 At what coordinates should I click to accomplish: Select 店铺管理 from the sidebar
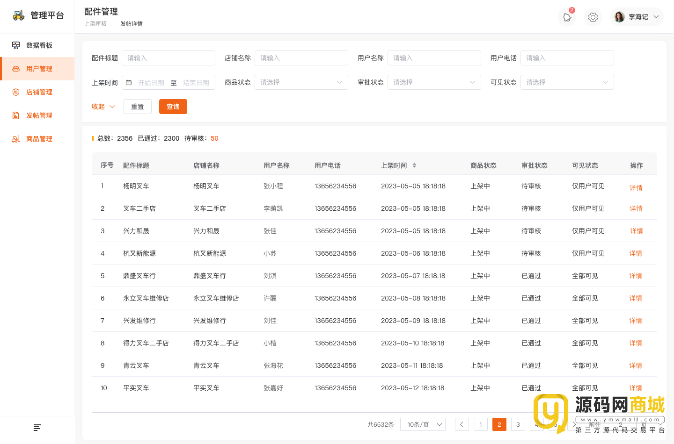coord(39,92)
